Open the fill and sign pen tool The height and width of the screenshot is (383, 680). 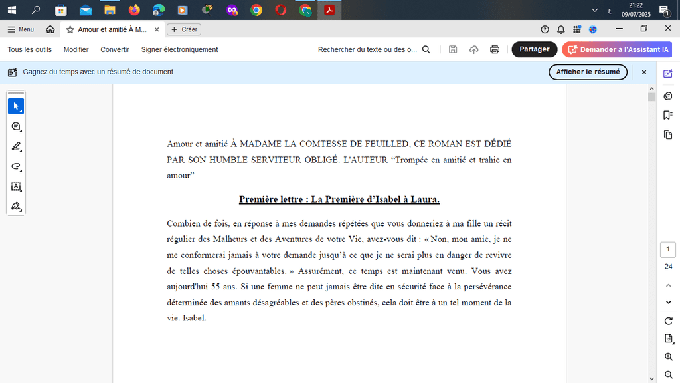[x=16, y=206]
